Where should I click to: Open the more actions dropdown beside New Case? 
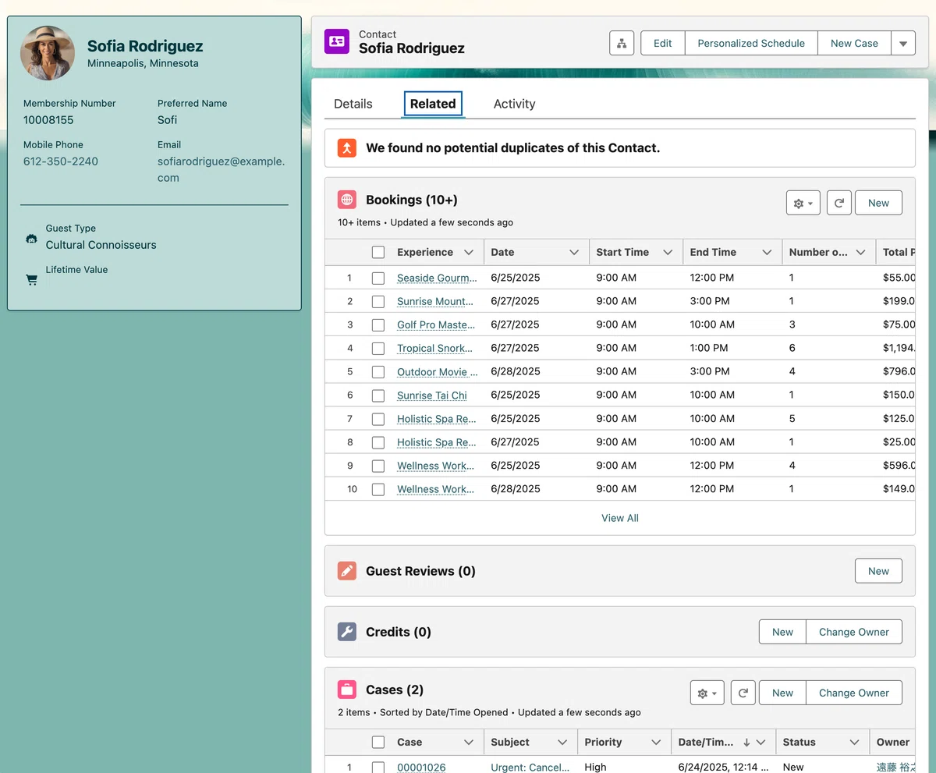point(903,44)
